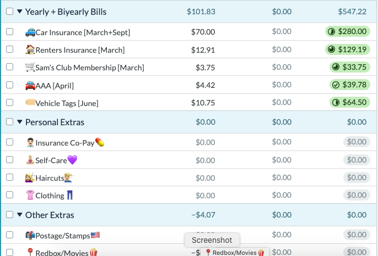Click the pill icon after Insurance Co-Pay
This screenshot has height=256, width=378.
point(100,142)
